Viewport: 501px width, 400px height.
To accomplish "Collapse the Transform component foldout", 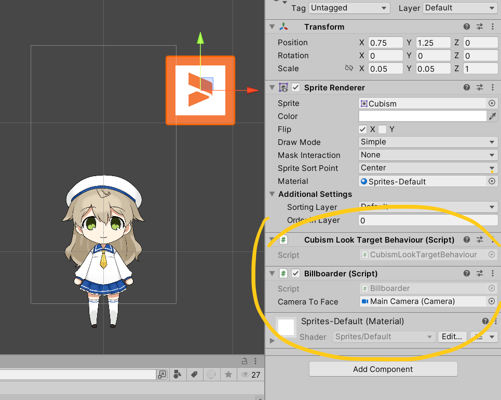I will [x=272, y=26].
